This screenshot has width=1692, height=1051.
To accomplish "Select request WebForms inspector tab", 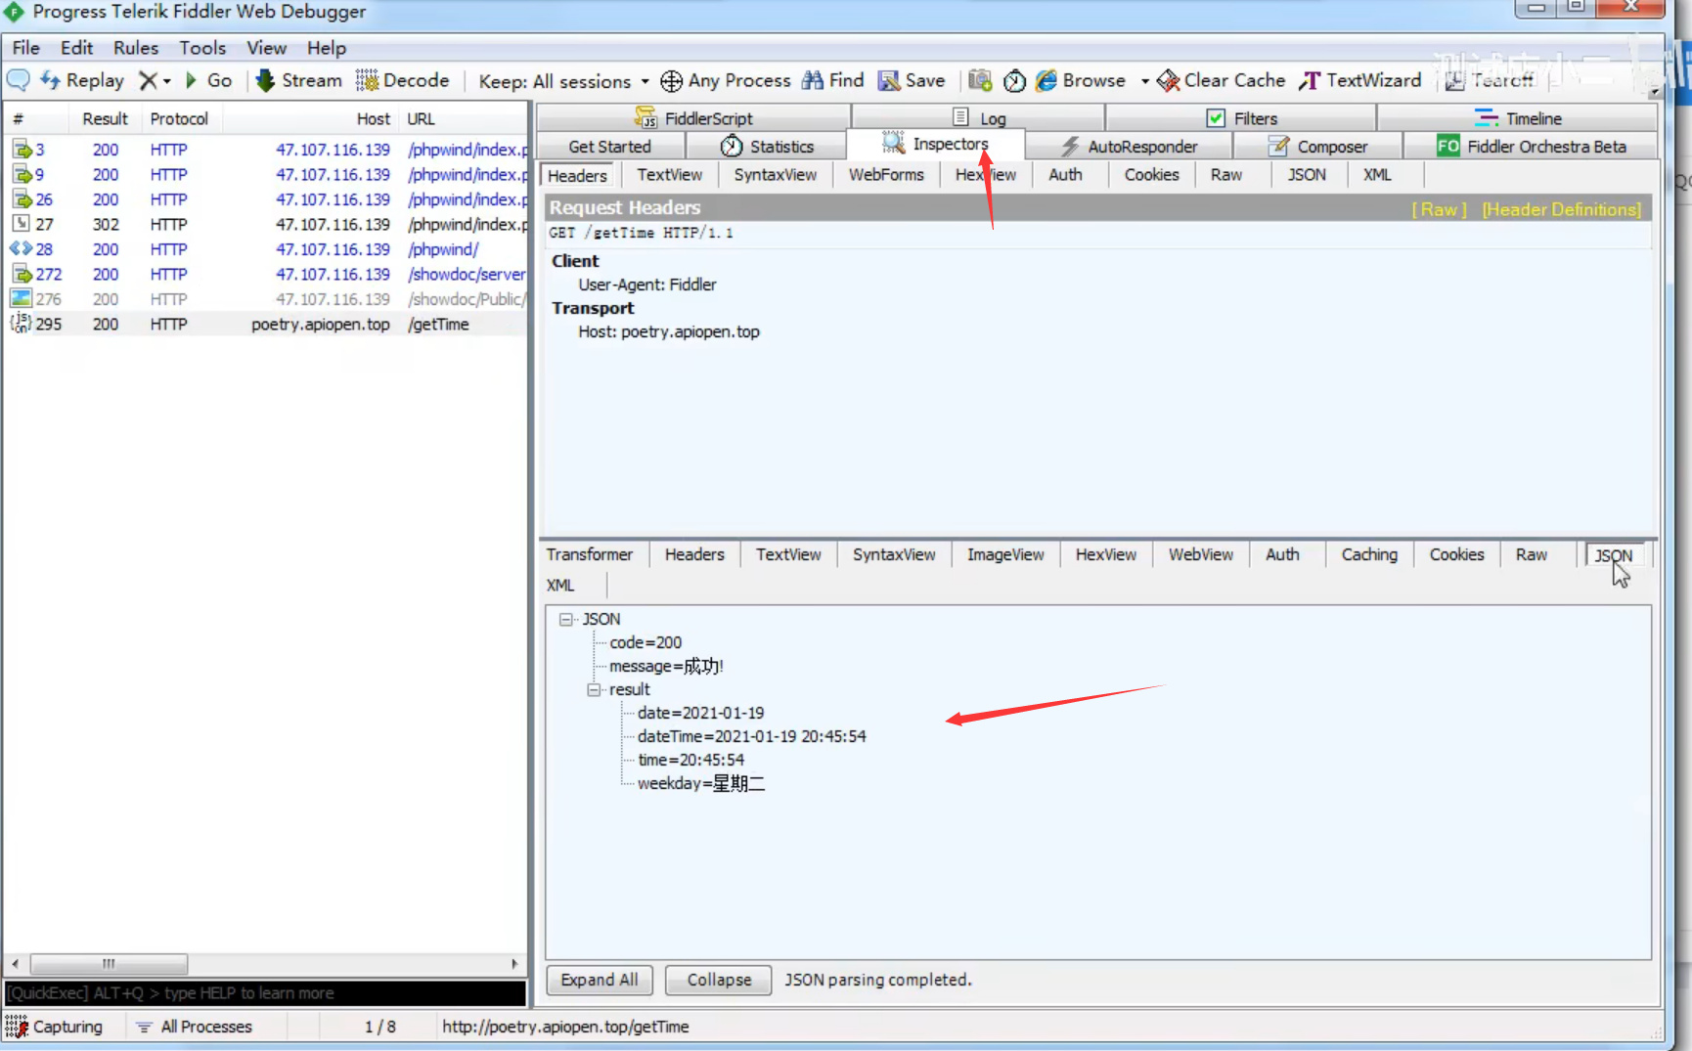I will pos(886,175).
